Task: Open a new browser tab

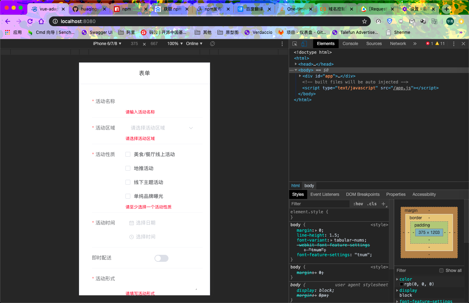Action: (446, 9)
